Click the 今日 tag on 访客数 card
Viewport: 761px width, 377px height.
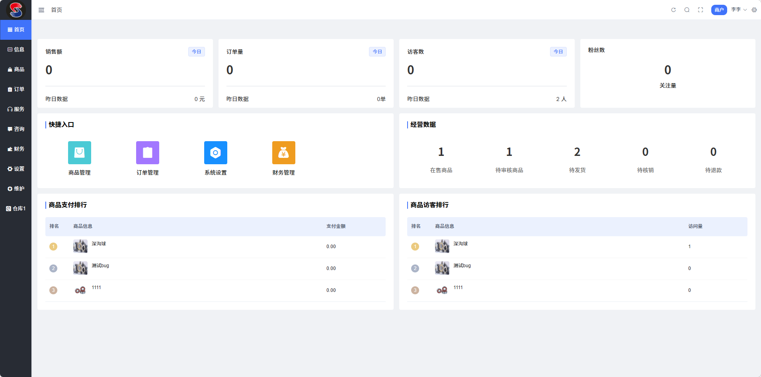(x=558, y=52)
